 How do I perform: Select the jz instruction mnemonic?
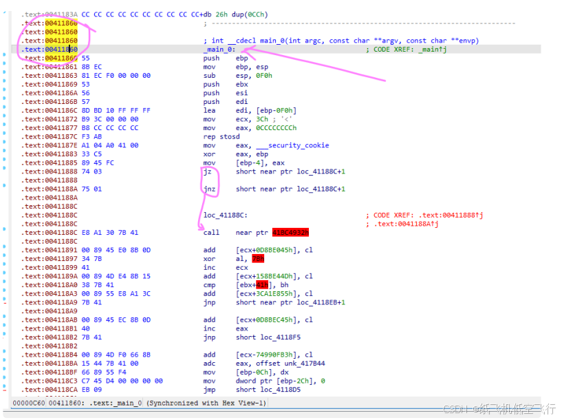pyautogui.click(x=207, y=171)
